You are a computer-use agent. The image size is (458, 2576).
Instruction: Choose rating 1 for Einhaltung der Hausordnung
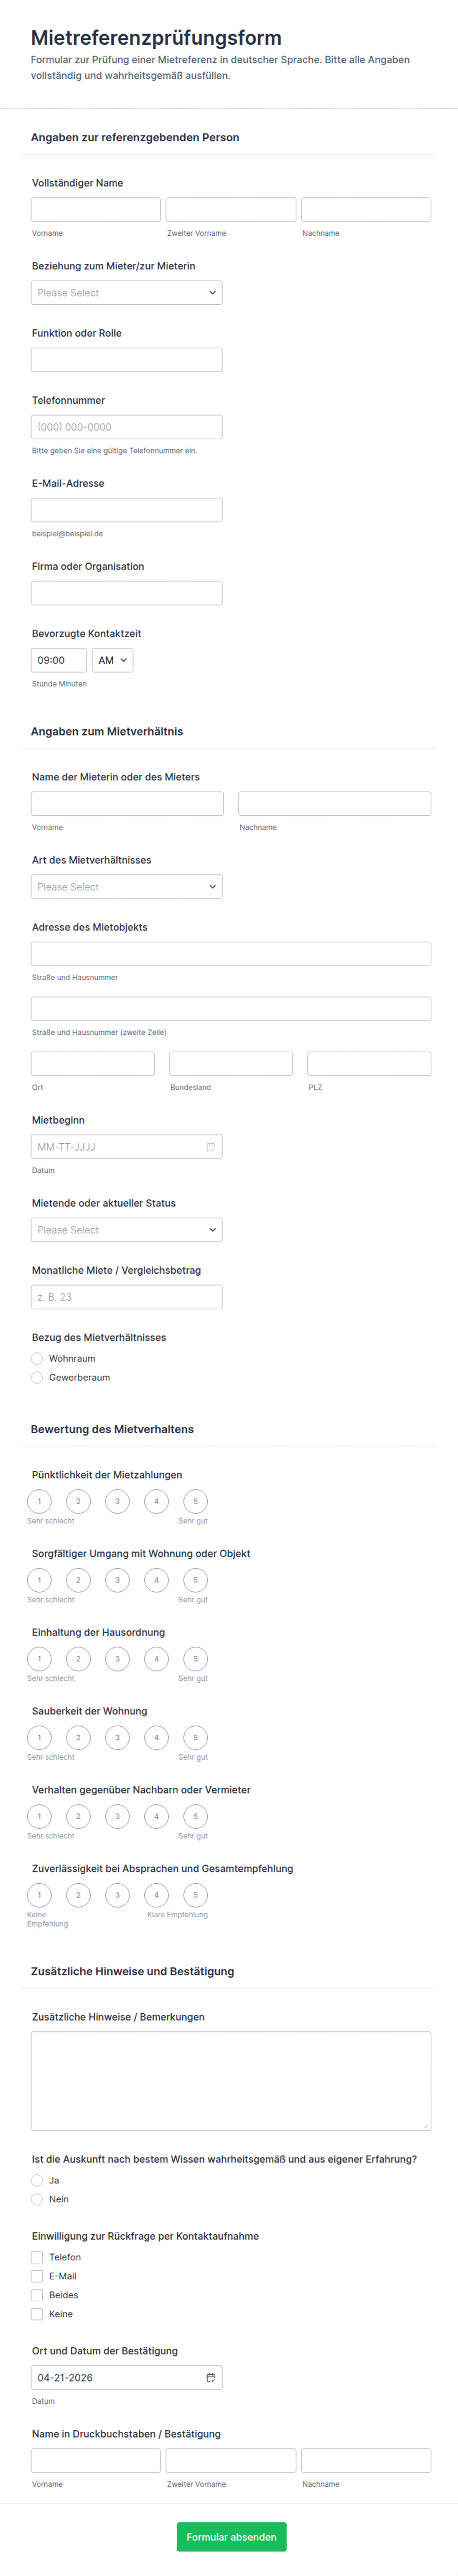[39, 1659]
